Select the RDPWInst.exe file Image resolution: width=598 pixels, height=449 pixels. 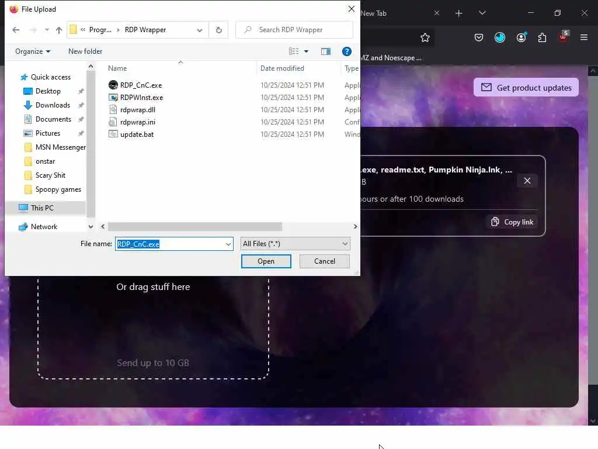(141, 98)
